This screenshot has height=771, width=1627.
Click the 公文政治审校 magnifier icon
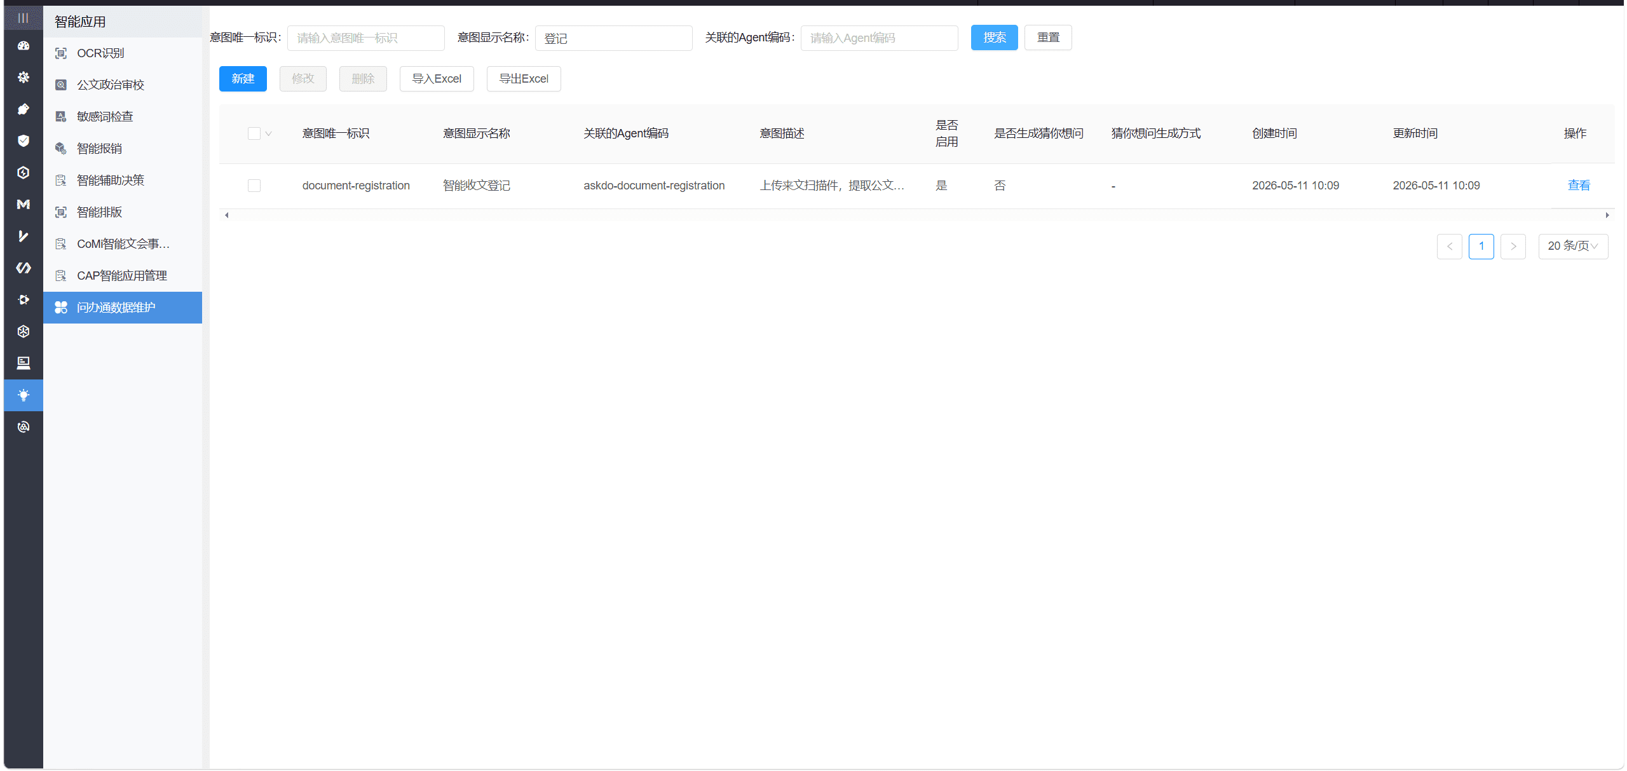coord(61,85)
